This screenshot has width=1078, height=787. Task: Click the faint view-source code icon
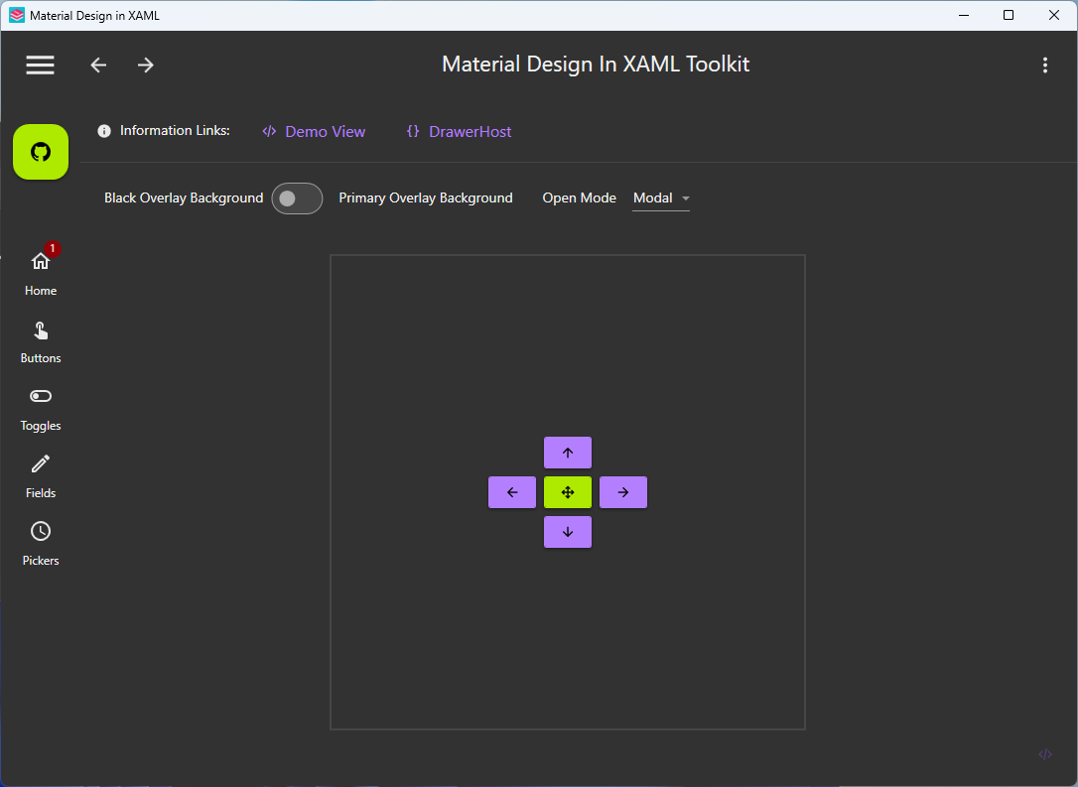point(1045,754)
